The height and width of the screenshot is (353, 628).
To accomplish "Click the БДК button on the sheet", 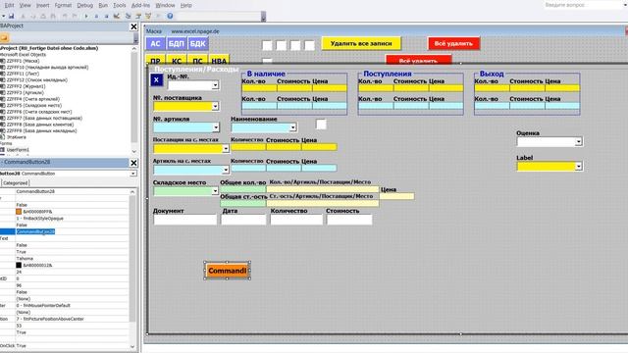I will tap(197, 43).
